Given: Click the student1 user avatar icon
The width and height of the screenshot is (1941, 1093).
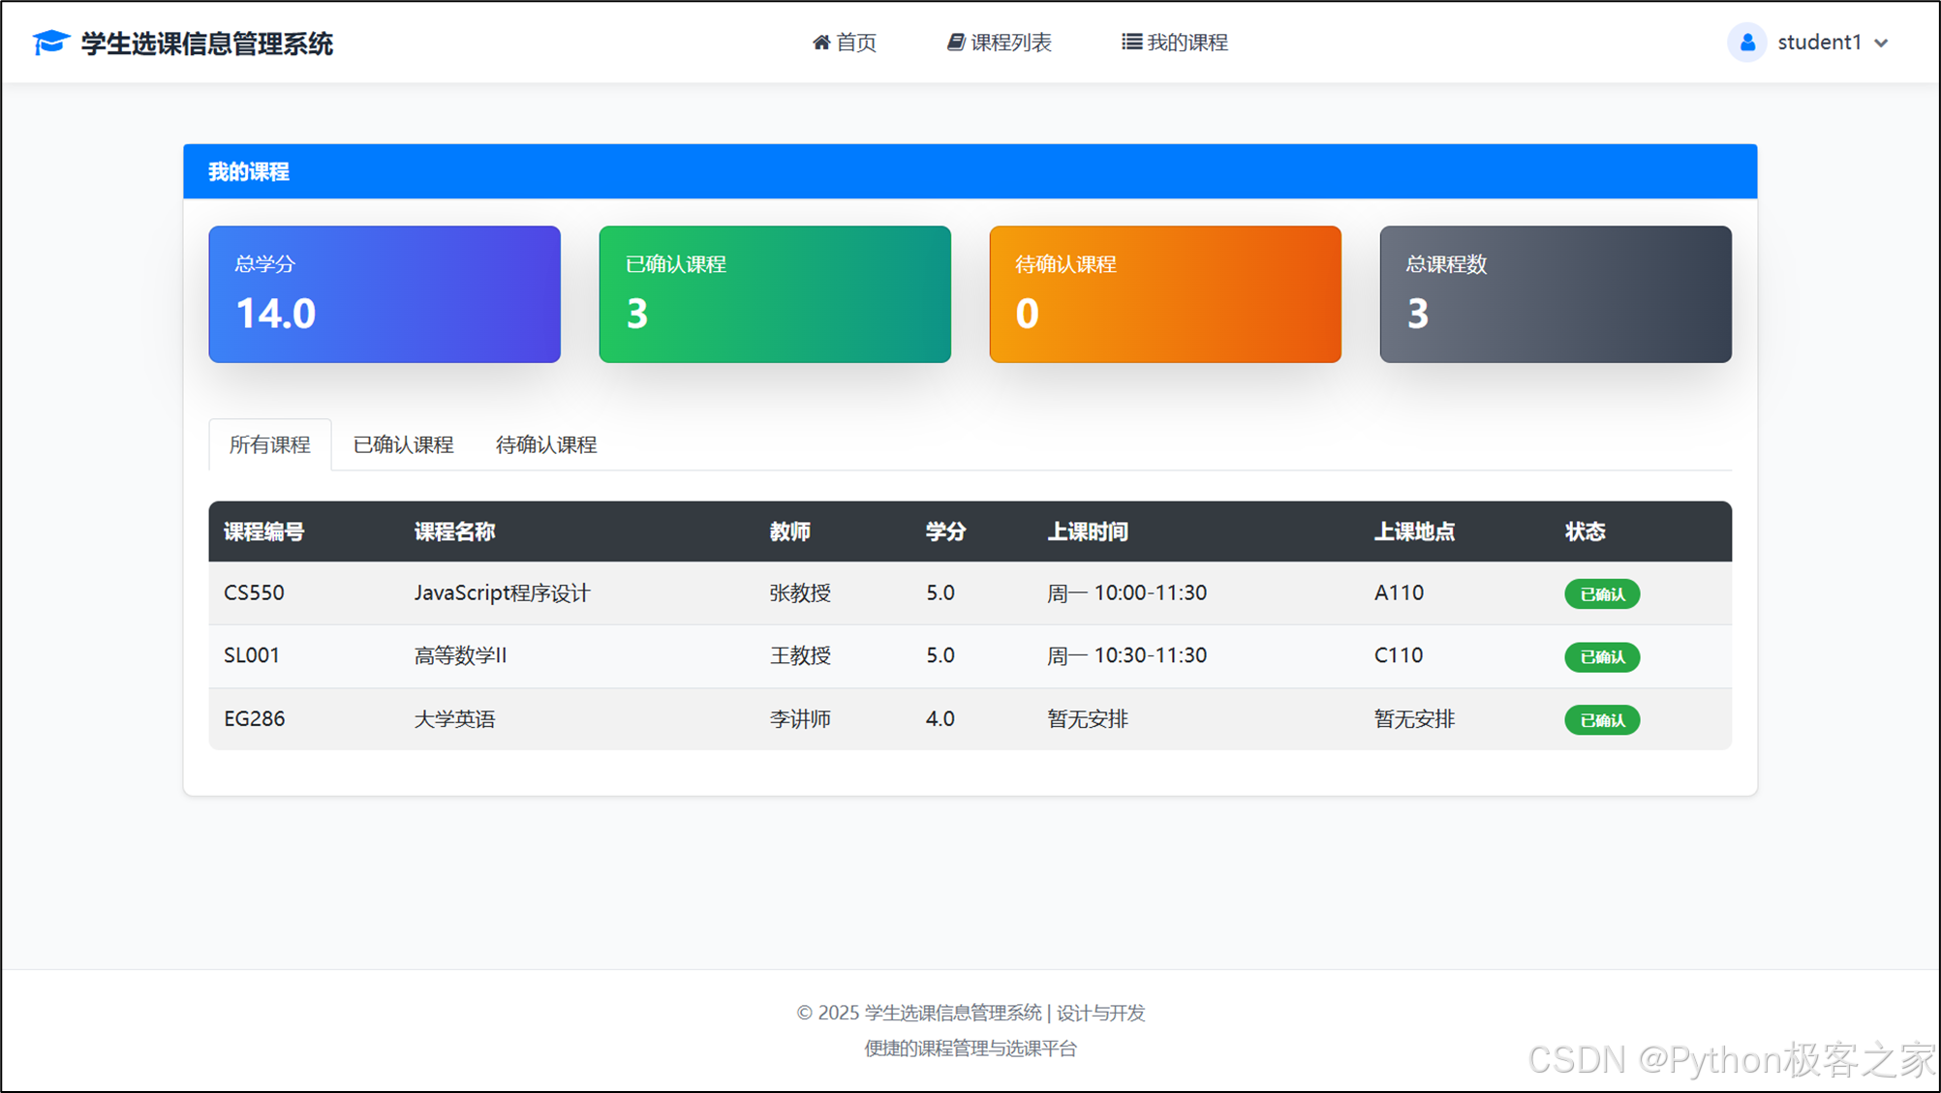Looking at the screenshot, I should (x=1747, y=43).
